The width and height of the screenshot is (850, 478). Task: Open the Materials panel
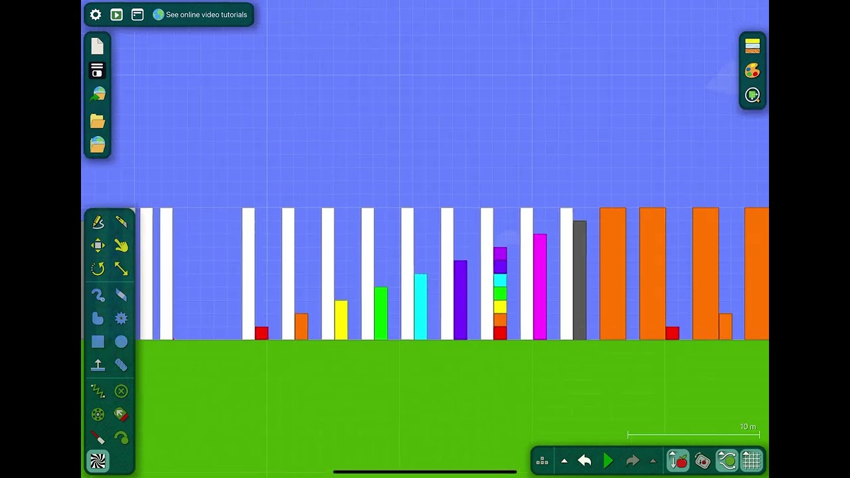click(x=752, y=46)
